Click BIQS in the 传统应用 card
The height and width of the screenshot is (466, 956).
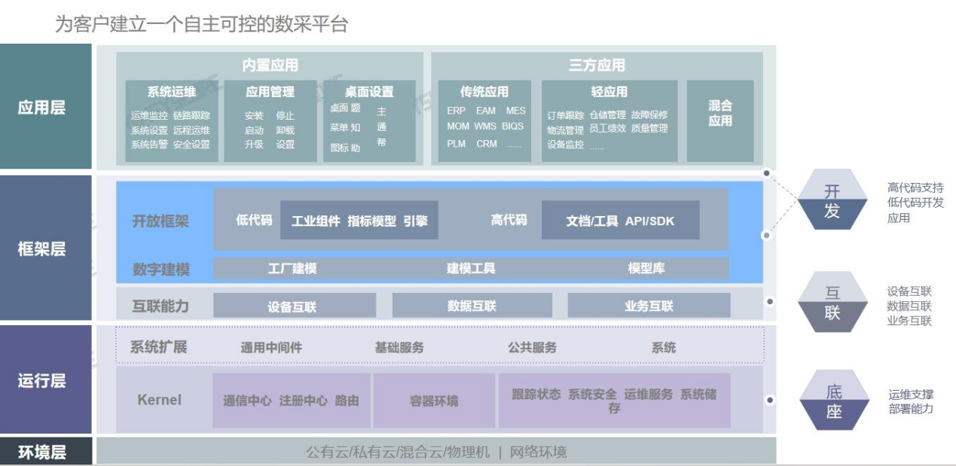[513, 126]
